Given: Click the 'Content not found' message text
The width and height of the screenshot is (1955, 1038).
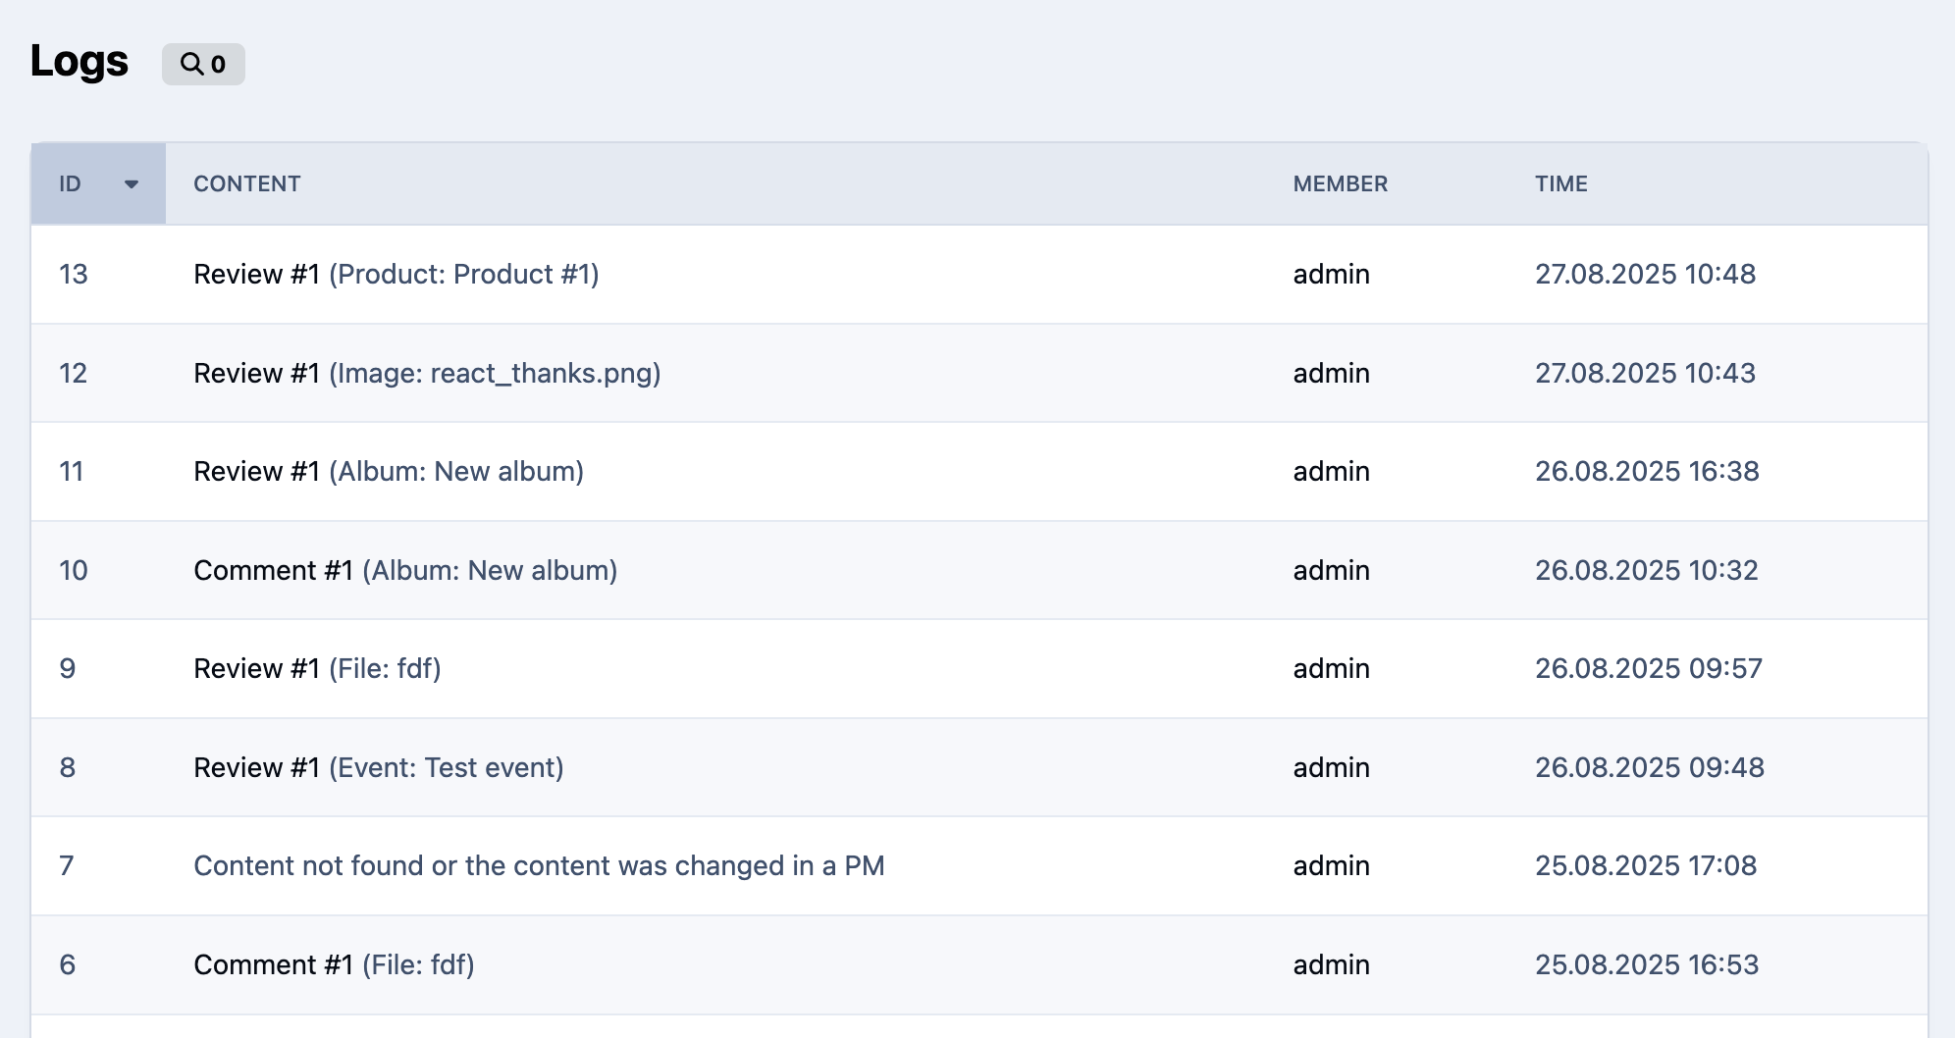Looking at the screenshot, I should point(539,866).
